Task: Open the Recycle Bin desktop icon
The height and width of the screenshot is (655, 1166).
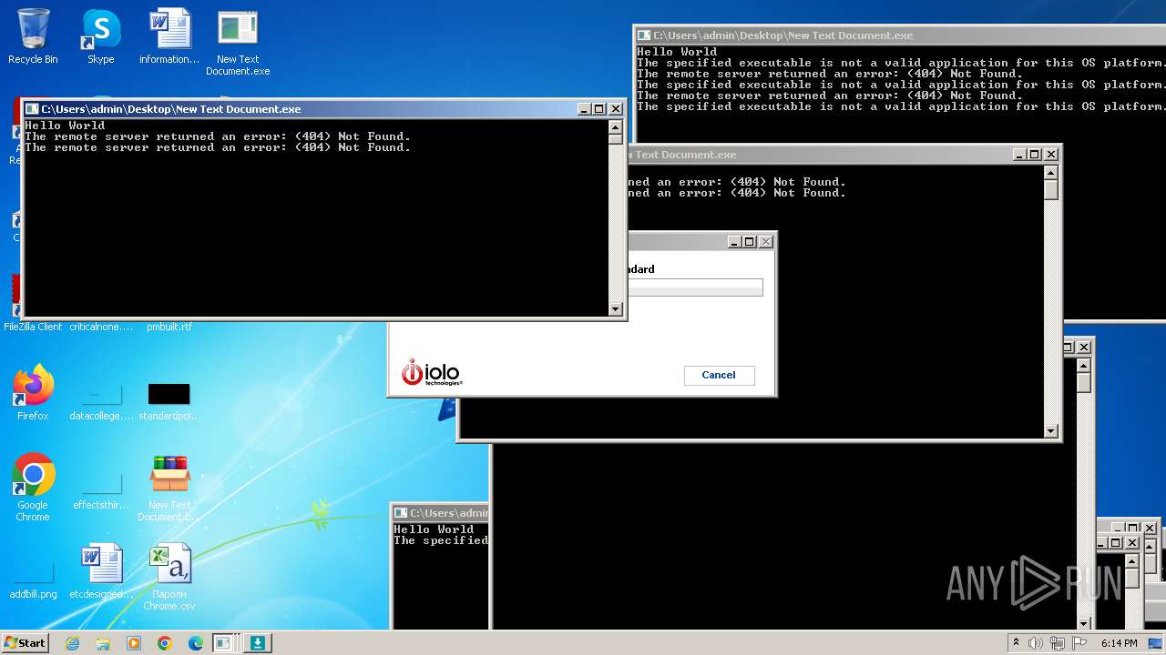Action: click(33, 36)
